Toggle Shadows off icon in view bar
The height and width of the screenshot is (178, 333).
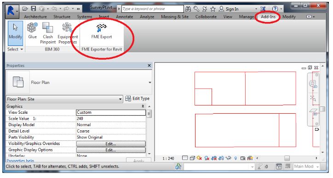[207, 158]
